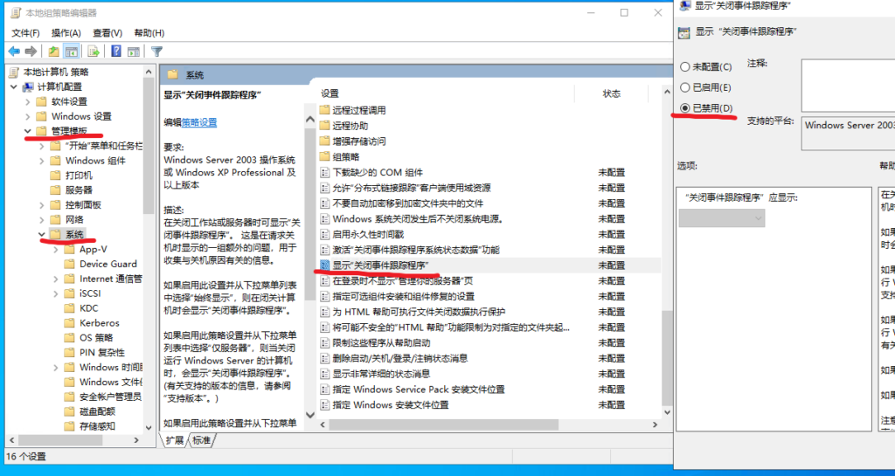895x476 pixels.
Task: Switch to the 标准 tab
Action: pyautogui.click(x=202, y=439)
